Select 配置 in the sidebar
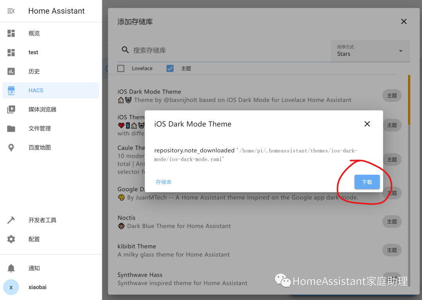This screenshot has width=422, height=300. [x=50, y=239]
